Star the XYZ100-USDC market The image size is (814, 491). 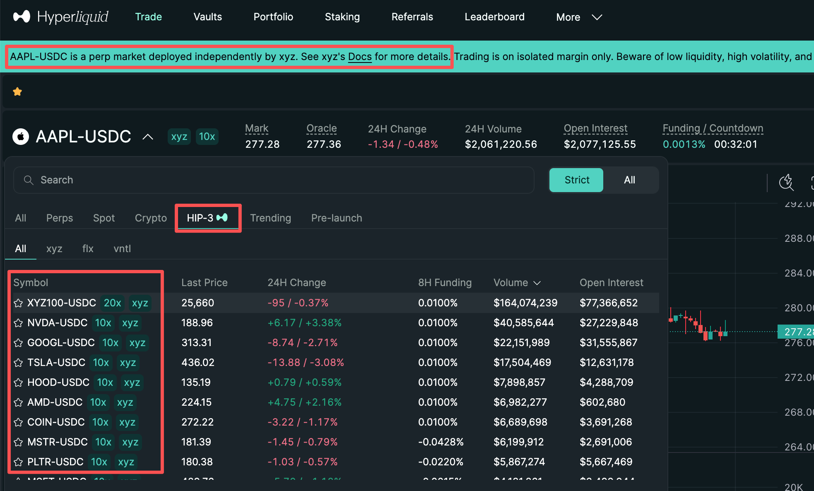(x=18, y=303)
